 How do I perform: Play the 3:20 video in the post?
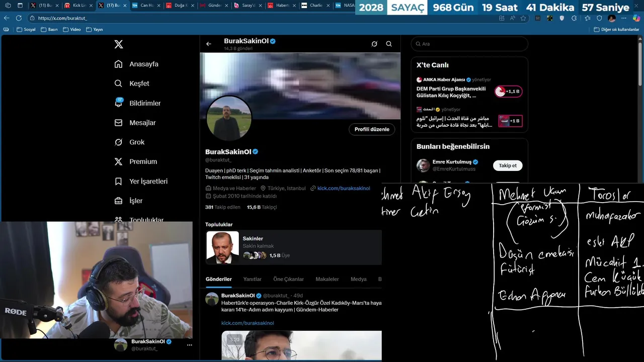pos(301,345)
